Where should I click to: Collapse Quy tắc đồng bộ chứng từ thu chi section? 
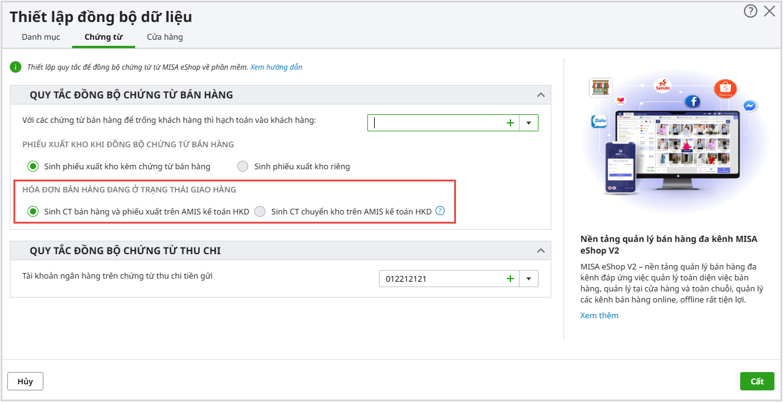pyautogui.click(x=540, y=250)
